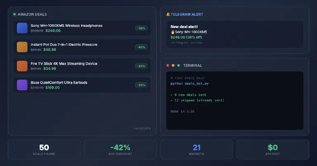Click the New deal alert! message heading

click(184, 27)
